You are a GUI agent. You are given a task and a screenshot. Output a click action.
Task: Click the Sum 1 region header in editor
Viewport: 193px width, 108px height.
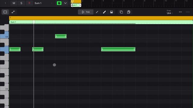[x=101, y=22]
